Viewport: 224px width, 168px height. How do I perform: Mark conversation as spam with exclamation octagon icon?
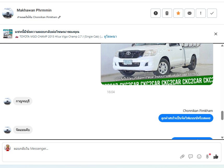tap(156, 13)
